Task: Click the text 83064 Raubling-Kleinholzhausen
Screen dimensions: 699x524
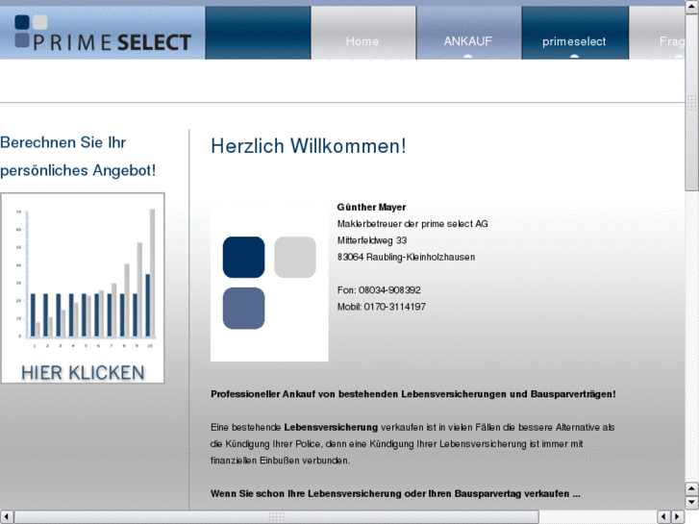Action: point(406,257)
